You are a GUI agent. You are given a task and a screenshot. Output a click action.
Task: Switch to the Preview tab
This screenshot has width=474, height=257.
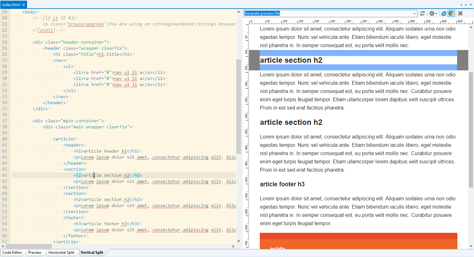[35, 253]
